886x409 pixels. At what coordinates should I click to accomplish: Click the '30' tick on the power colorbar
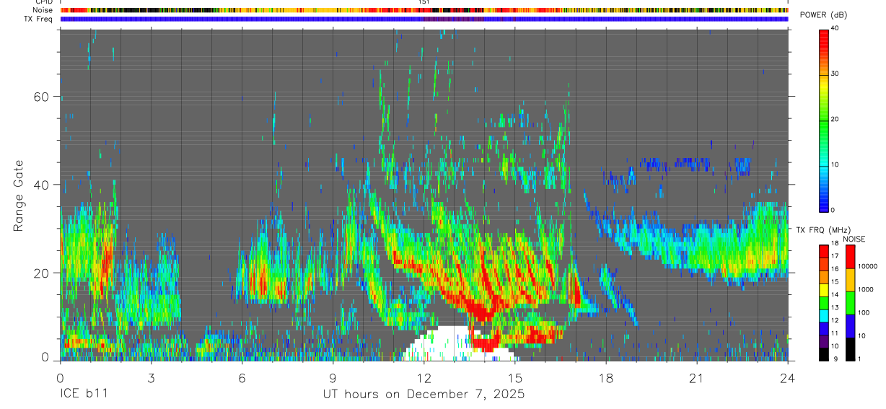coord(835,74)
